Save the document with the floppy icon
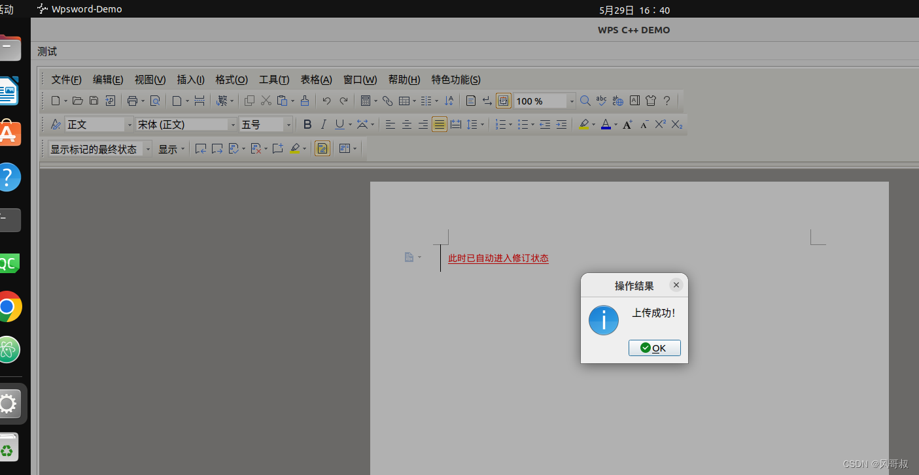The height and width of the screenshot is (475, 919). click(94, 101)
